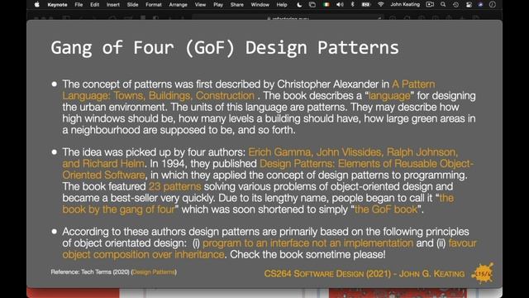
Task: Open 'program to an interface not an implementation' link
Action: (x=308, y=243)
